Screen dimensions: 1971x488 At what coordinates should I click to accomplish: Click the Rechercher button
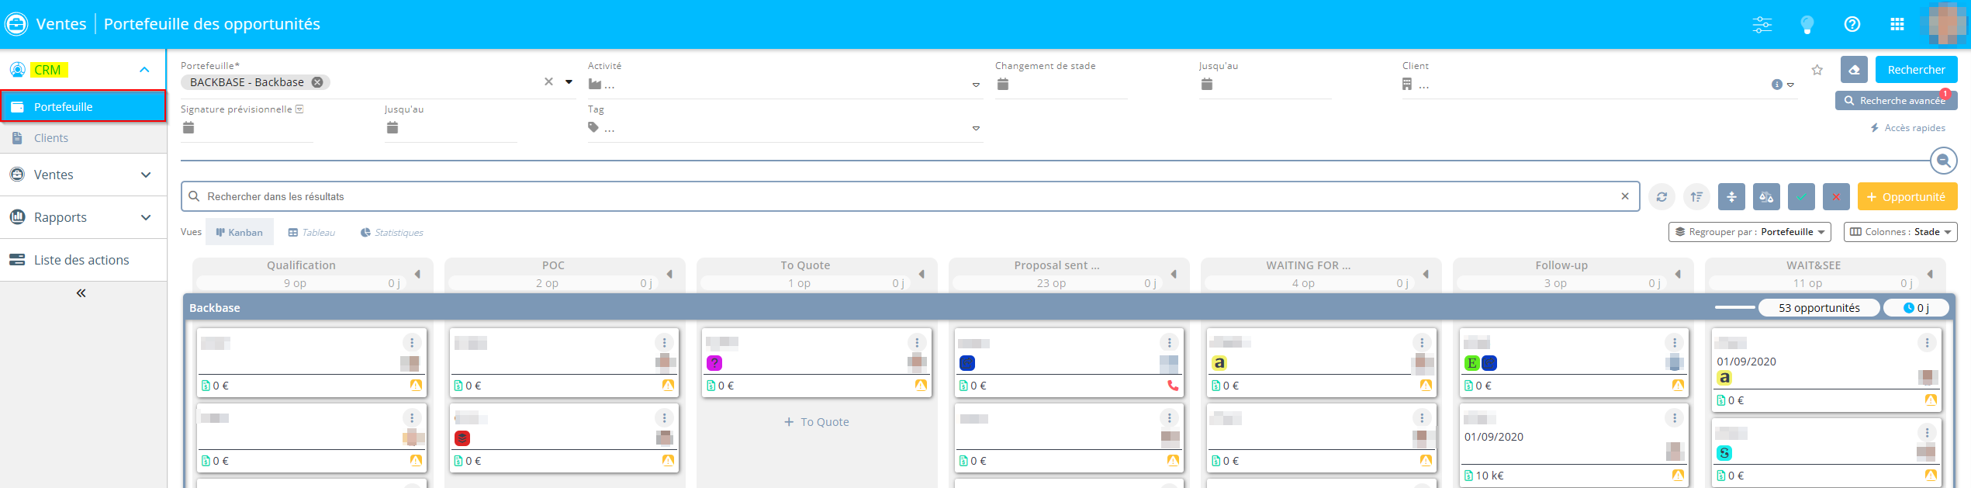(1916, 70)
